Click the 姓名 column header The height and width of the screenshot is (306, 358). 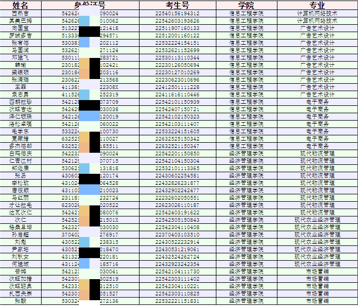[21, 5]
